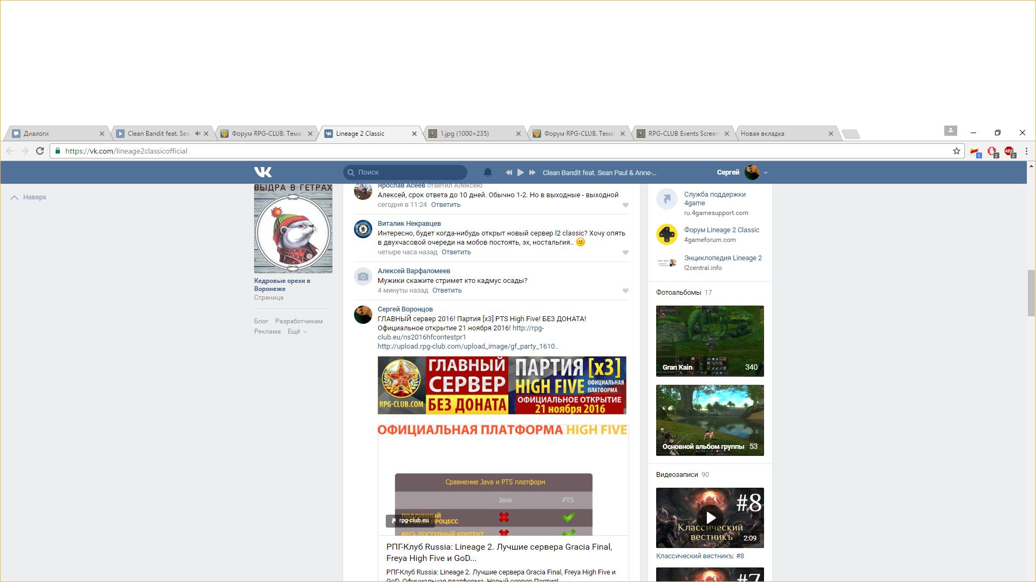
Task: Click the address bar URL
Action: (x=126, y=151)
